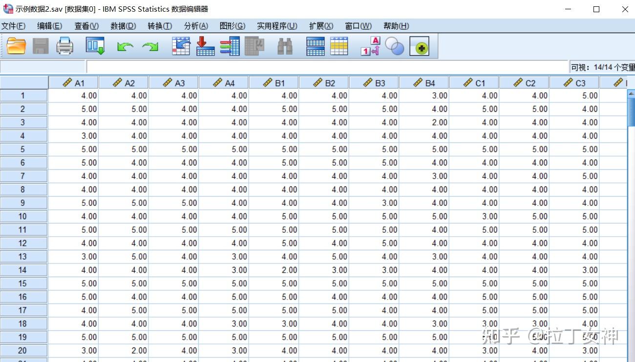Select the B2 column header
Screen dimensions: 635x362
coord(324,83)
